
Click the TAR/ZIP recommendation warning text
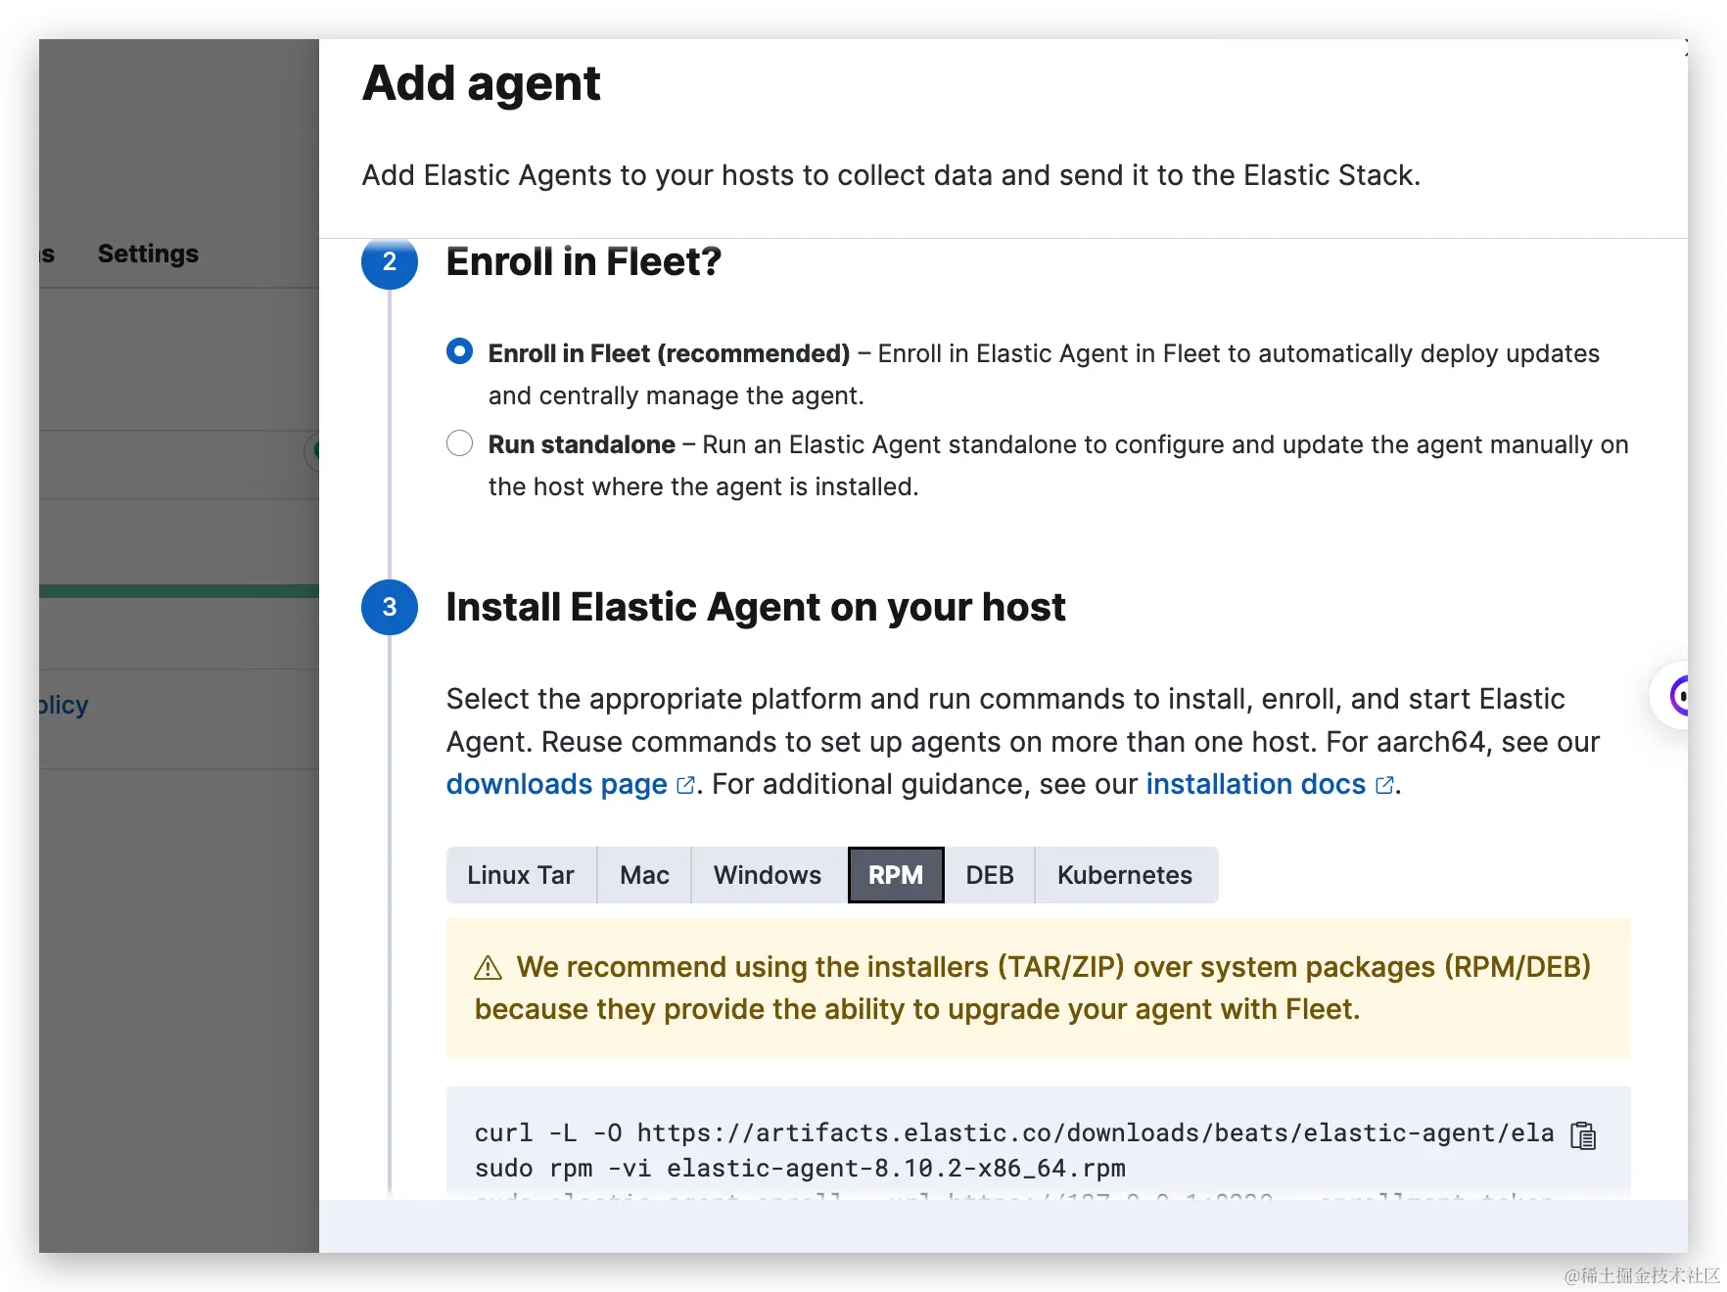tap(1033, 988)
